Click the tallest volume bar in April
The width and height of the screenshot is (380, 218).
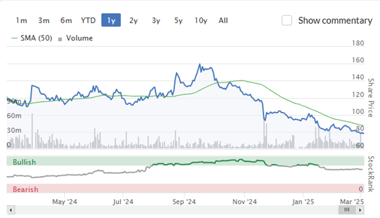pos(32,131)
